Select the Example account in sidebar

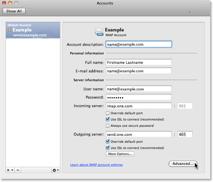click(x=33, y=30)
